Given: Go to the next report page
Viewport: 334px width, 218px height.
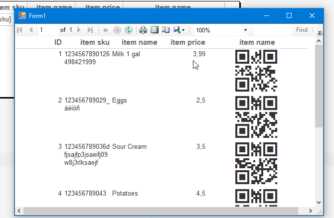Looking at the screenshot, I should pyautogui.click(x=79, y=30).
